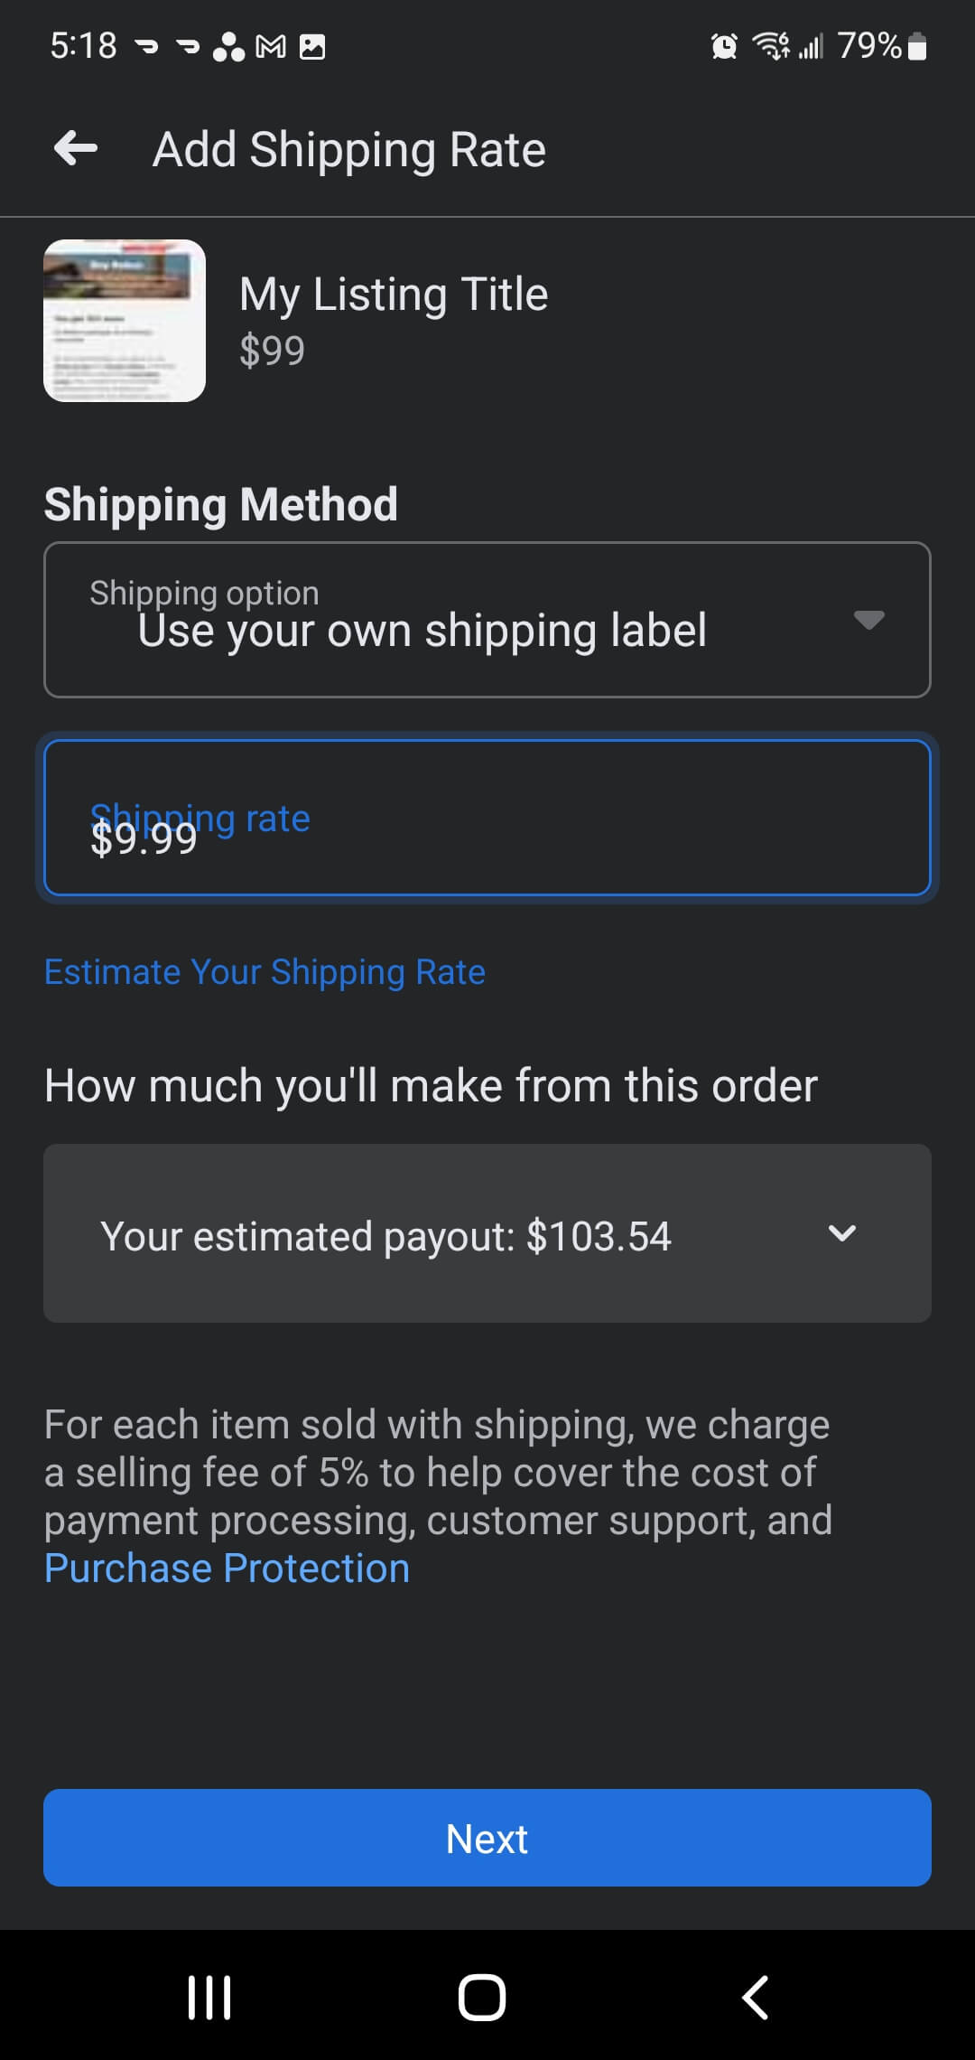Open the Purchase Protection link

tap(227, 1568)
